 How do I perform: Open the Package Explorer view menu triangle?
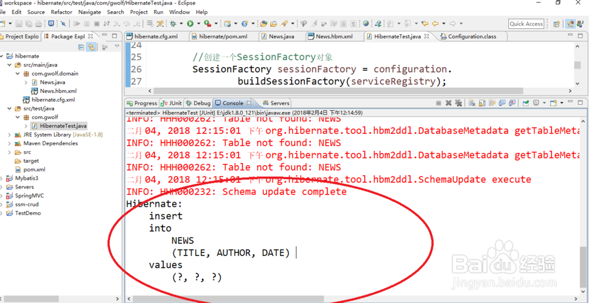[117, 46]
